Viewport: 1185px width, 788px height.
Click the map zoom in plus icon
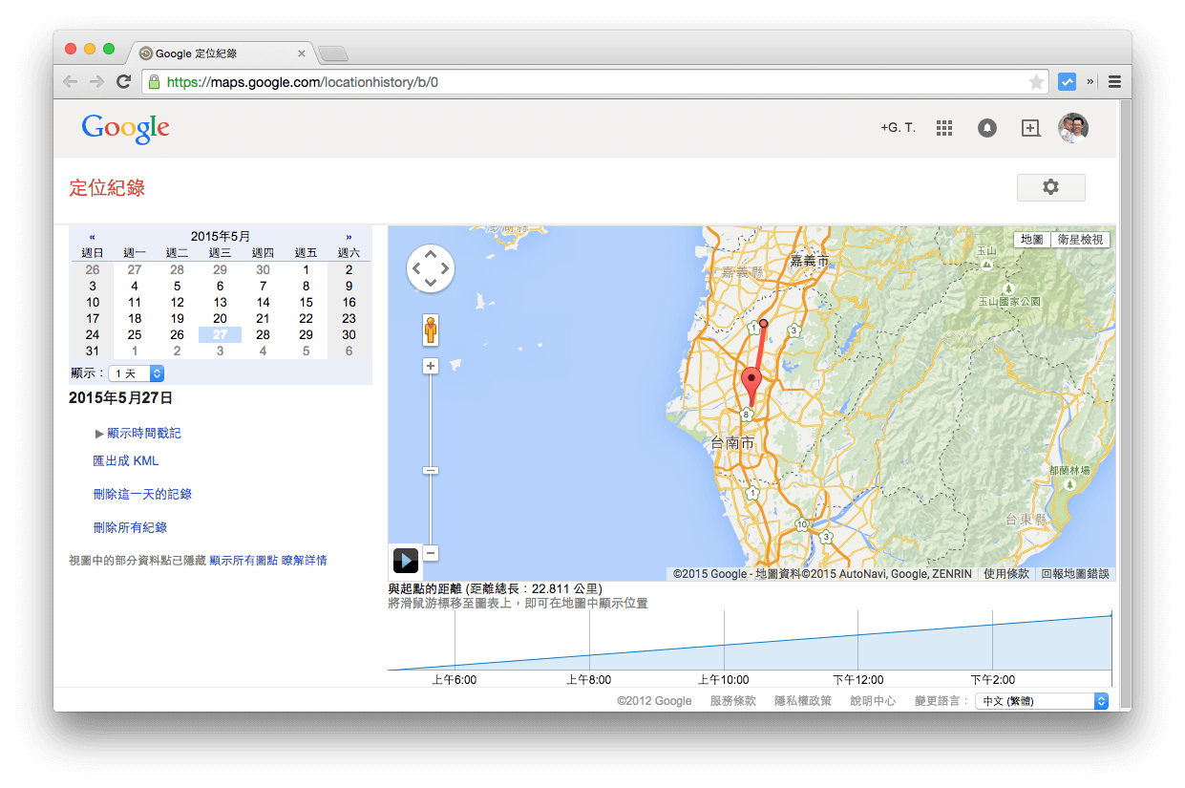(x=430, y=366)
